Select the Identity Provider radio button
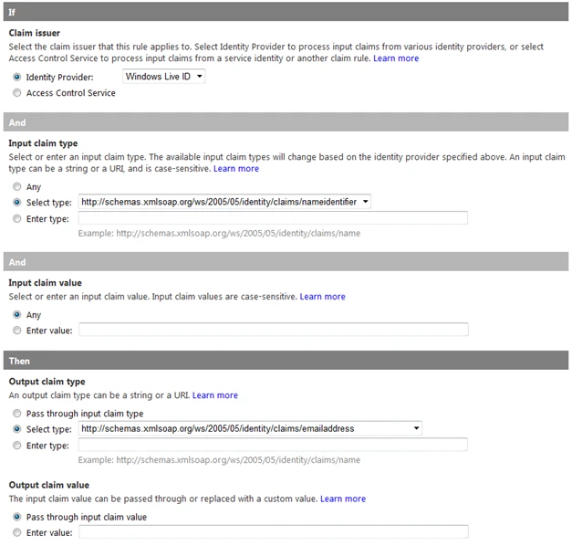Screen dimensions: 572x546 (16, 77)
